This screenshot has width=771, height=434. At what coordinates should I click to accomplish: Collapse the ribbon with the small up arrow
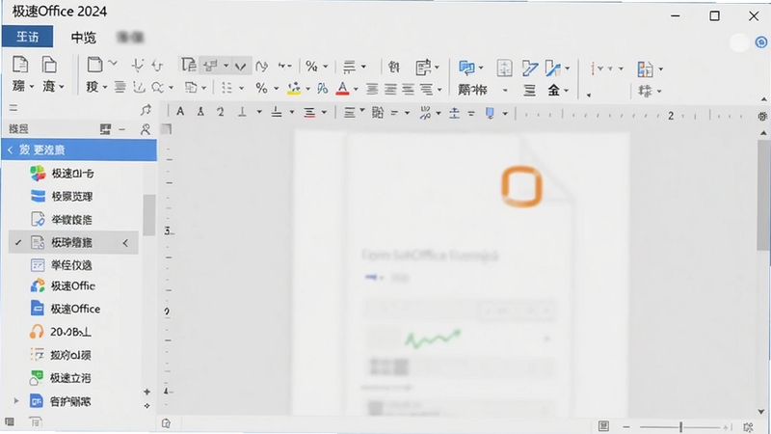click(763, 100)
